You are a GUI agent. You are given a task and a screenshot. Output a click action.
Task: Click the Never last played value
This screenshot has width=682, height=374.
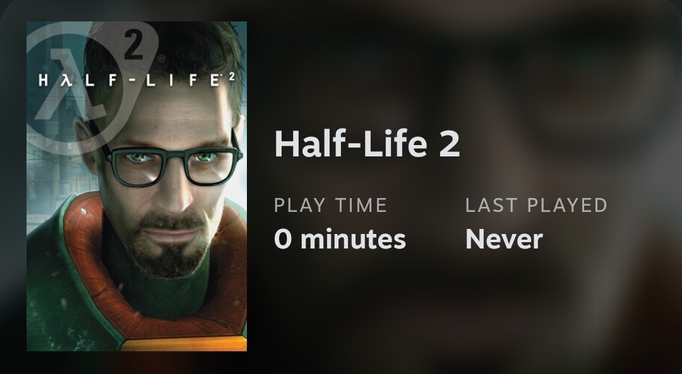pyautogui.click(x=504, y=239)
